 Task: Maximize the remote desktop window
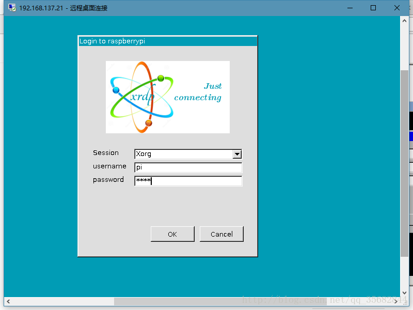click(x=373, y=8)
